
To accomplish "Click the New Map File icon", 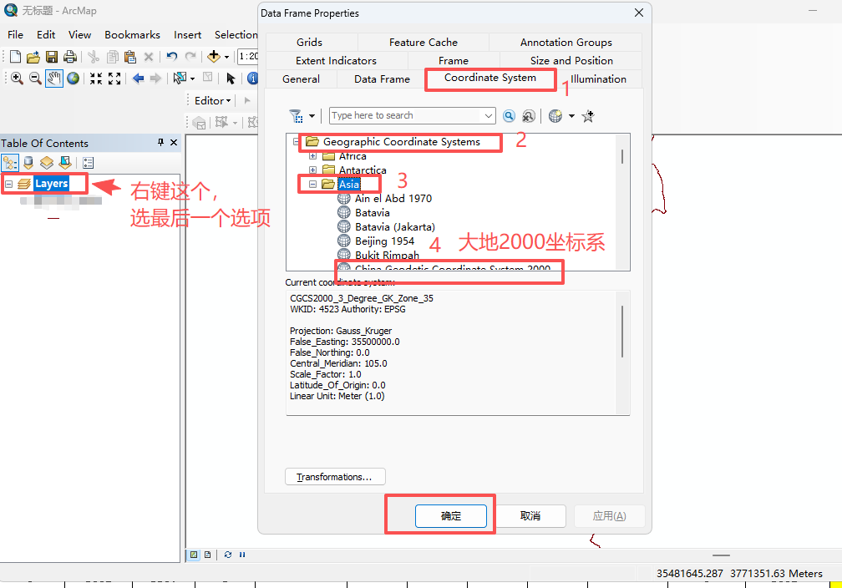I will (x=16, y=57).
